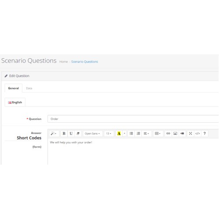Click the eraser remove-font-style icon
Viewport: 219px width, 219px height.
tap(78, 134)
